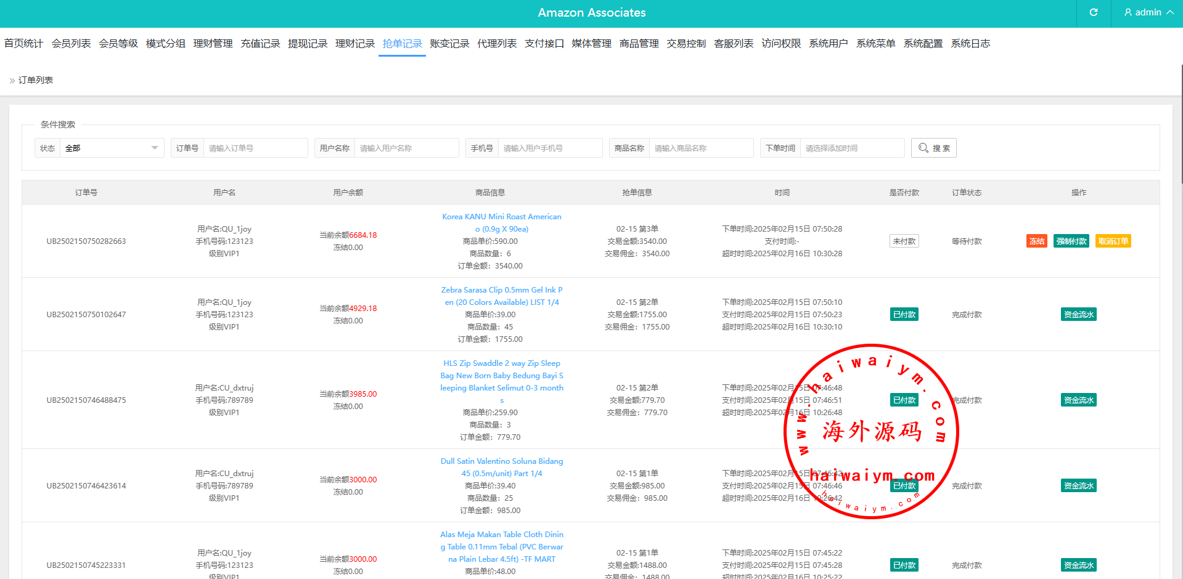Click the 未付款 status tag
1183x579 pixels.
click(904, 241)
